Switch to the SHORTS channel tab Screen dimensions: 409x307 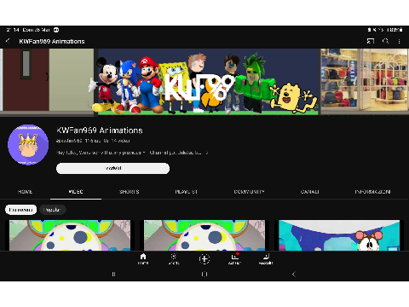point(130,192)
